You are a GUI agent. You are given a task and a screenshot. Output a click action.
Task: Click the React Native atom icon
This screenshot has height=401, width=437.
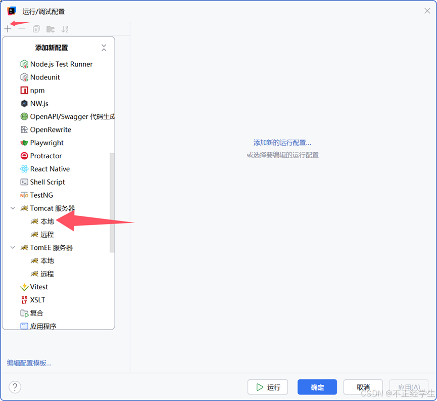click(24, 169)
